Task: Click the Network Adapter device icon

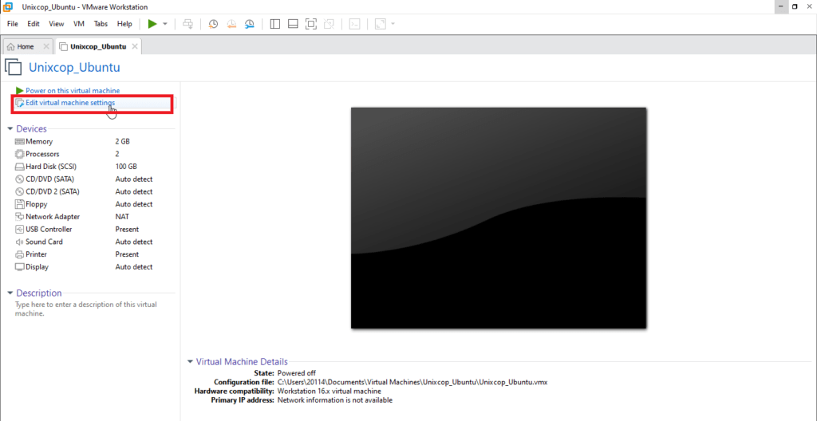Action: click(20, 217)
